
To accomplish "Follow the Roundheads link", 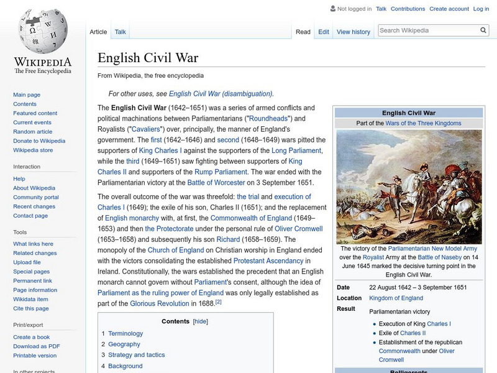I will click(x=268, y=119).
